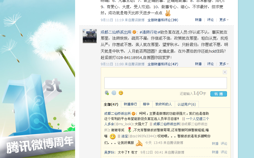The height and width of the screenshot is (158, 254).
Task: Switch to 转播排行 tab
Action: (x=130, y=104)
